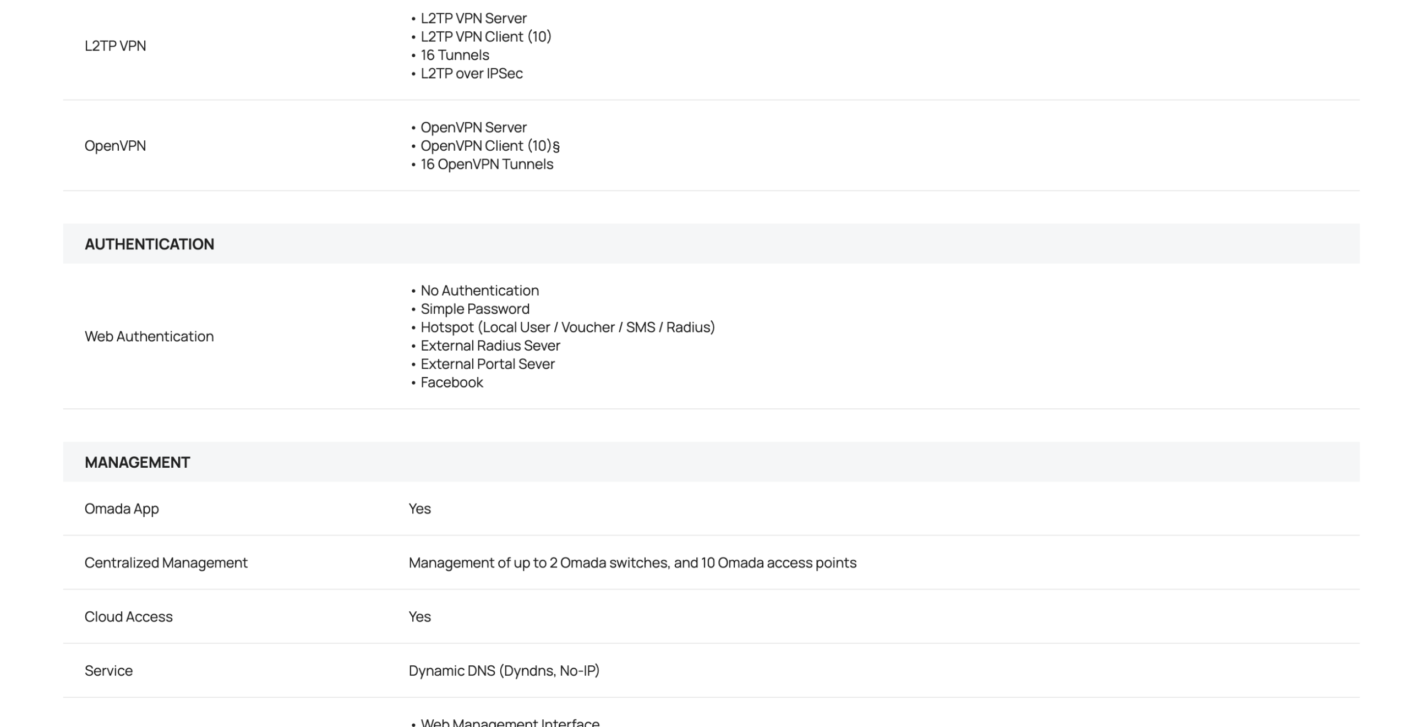Click the MANAGEMENT section header
Viewport: 1409px width, 727px height.
137,462
